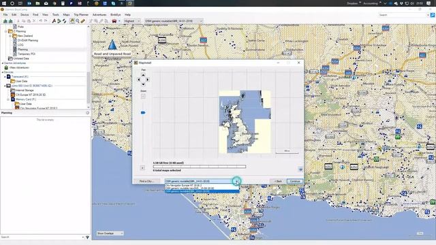Open the File menu

5,15
